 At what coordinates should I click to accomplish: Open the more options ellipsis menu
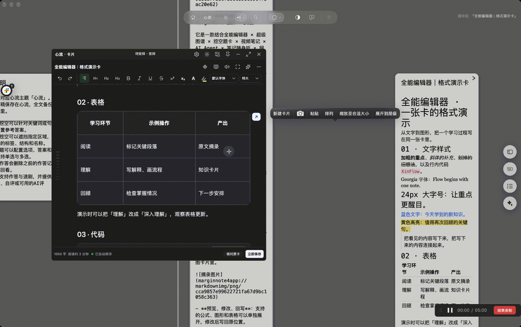[259, 67]
